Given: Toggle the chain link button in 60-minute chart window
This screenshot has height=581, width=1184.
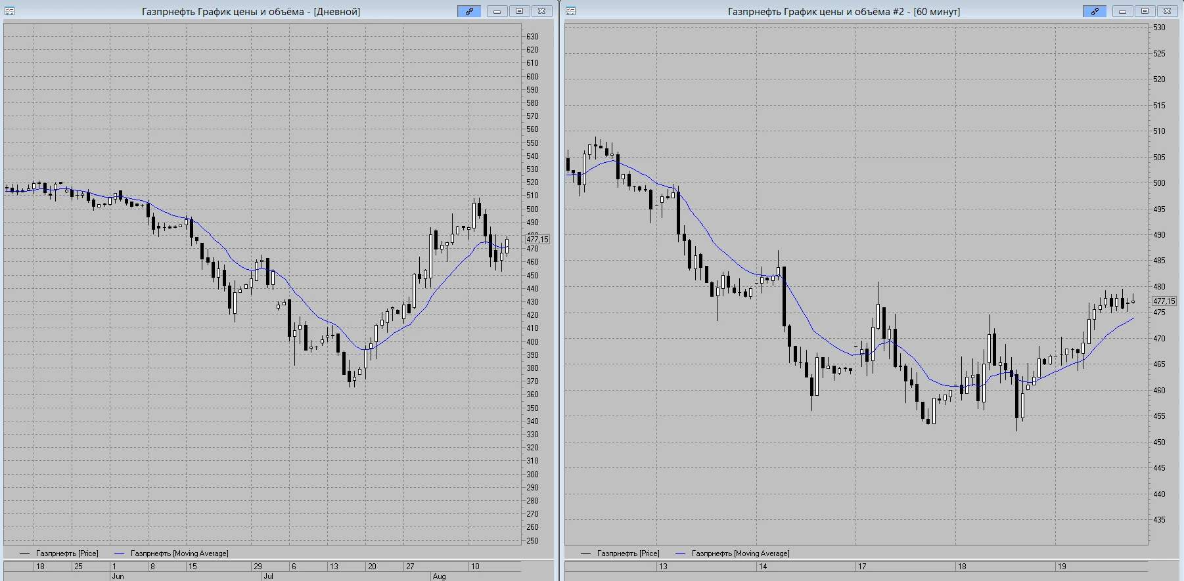Looking at the screenshot, I should (1095, 11).
